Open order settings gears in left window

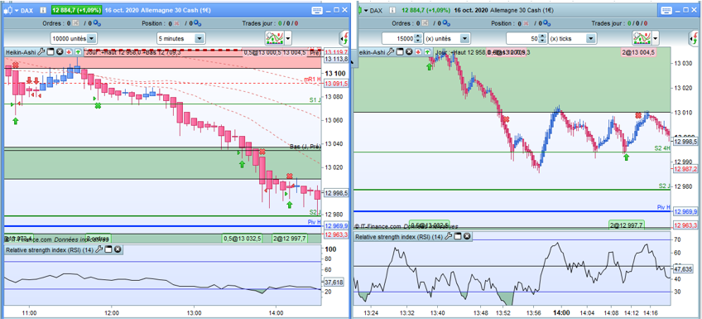click(x=97, y=23)
